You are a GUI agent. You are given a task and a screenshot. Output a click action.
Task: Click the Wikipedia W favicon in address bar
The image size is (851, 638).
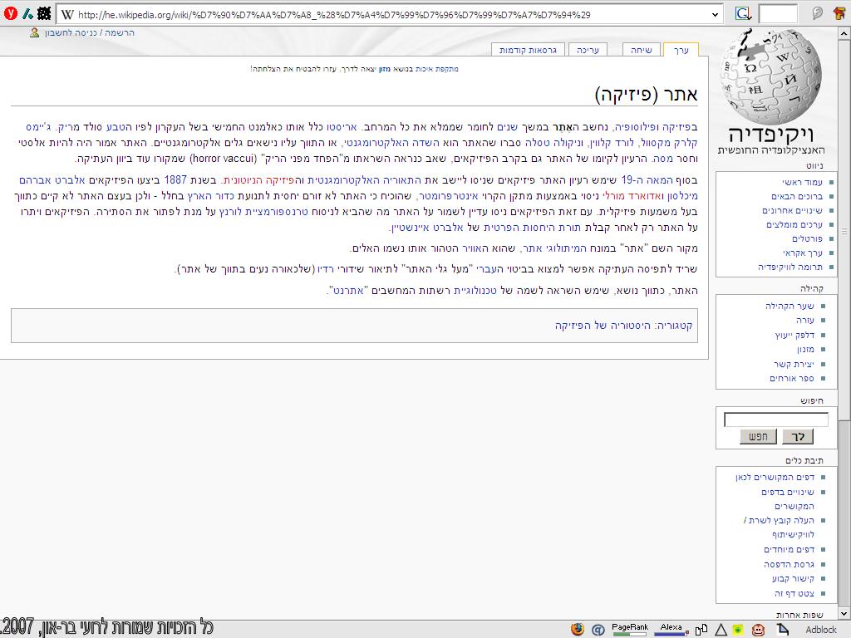click(67, 15)
